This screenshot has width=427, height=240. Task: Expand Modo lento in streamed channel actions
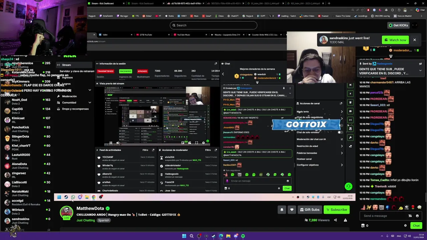point(342,112)
